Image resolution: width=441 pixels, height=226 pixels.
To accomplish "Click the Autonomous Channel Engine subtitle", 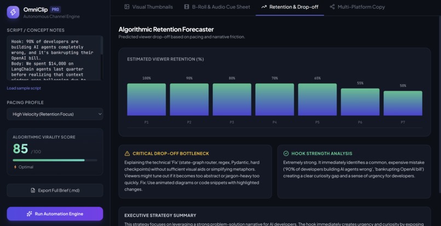I will point(51,16).
